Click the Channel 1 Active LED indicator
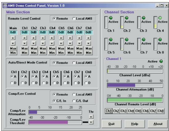Viewport: 169px width, 131px height. [161, 62]
